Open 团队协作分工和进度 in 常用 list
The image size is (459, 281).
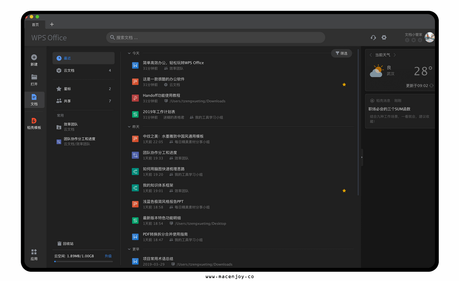click(x=83, y=141)
